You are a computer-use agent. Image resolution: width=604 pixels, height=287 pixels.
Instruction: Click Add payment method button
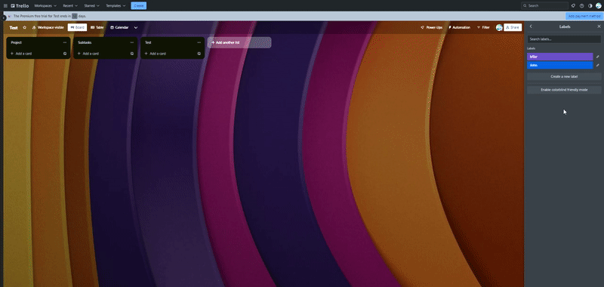point(584,16)
